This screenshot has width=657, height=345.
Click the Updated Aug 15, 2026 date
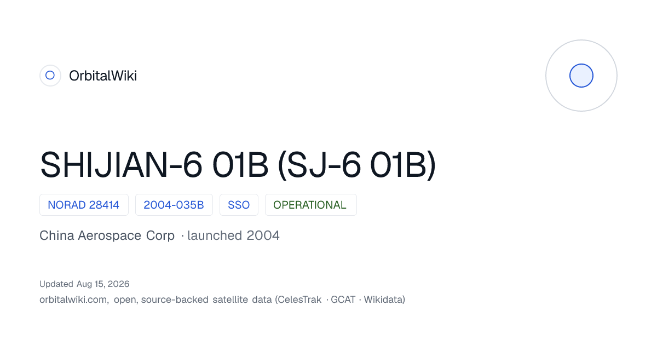click(x=84, y=284)
